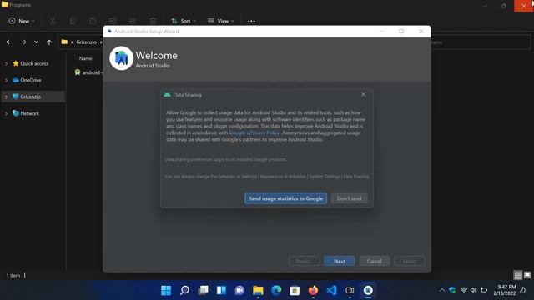Select Network in sidebar
The height and width of the screenshot is (300, 534).
point(30,113)
